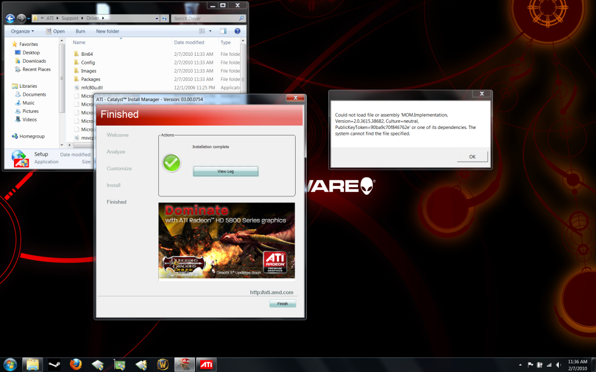Show hidden system tray icons
Viewport: 596px width, 372px height.
click(520, 365)
